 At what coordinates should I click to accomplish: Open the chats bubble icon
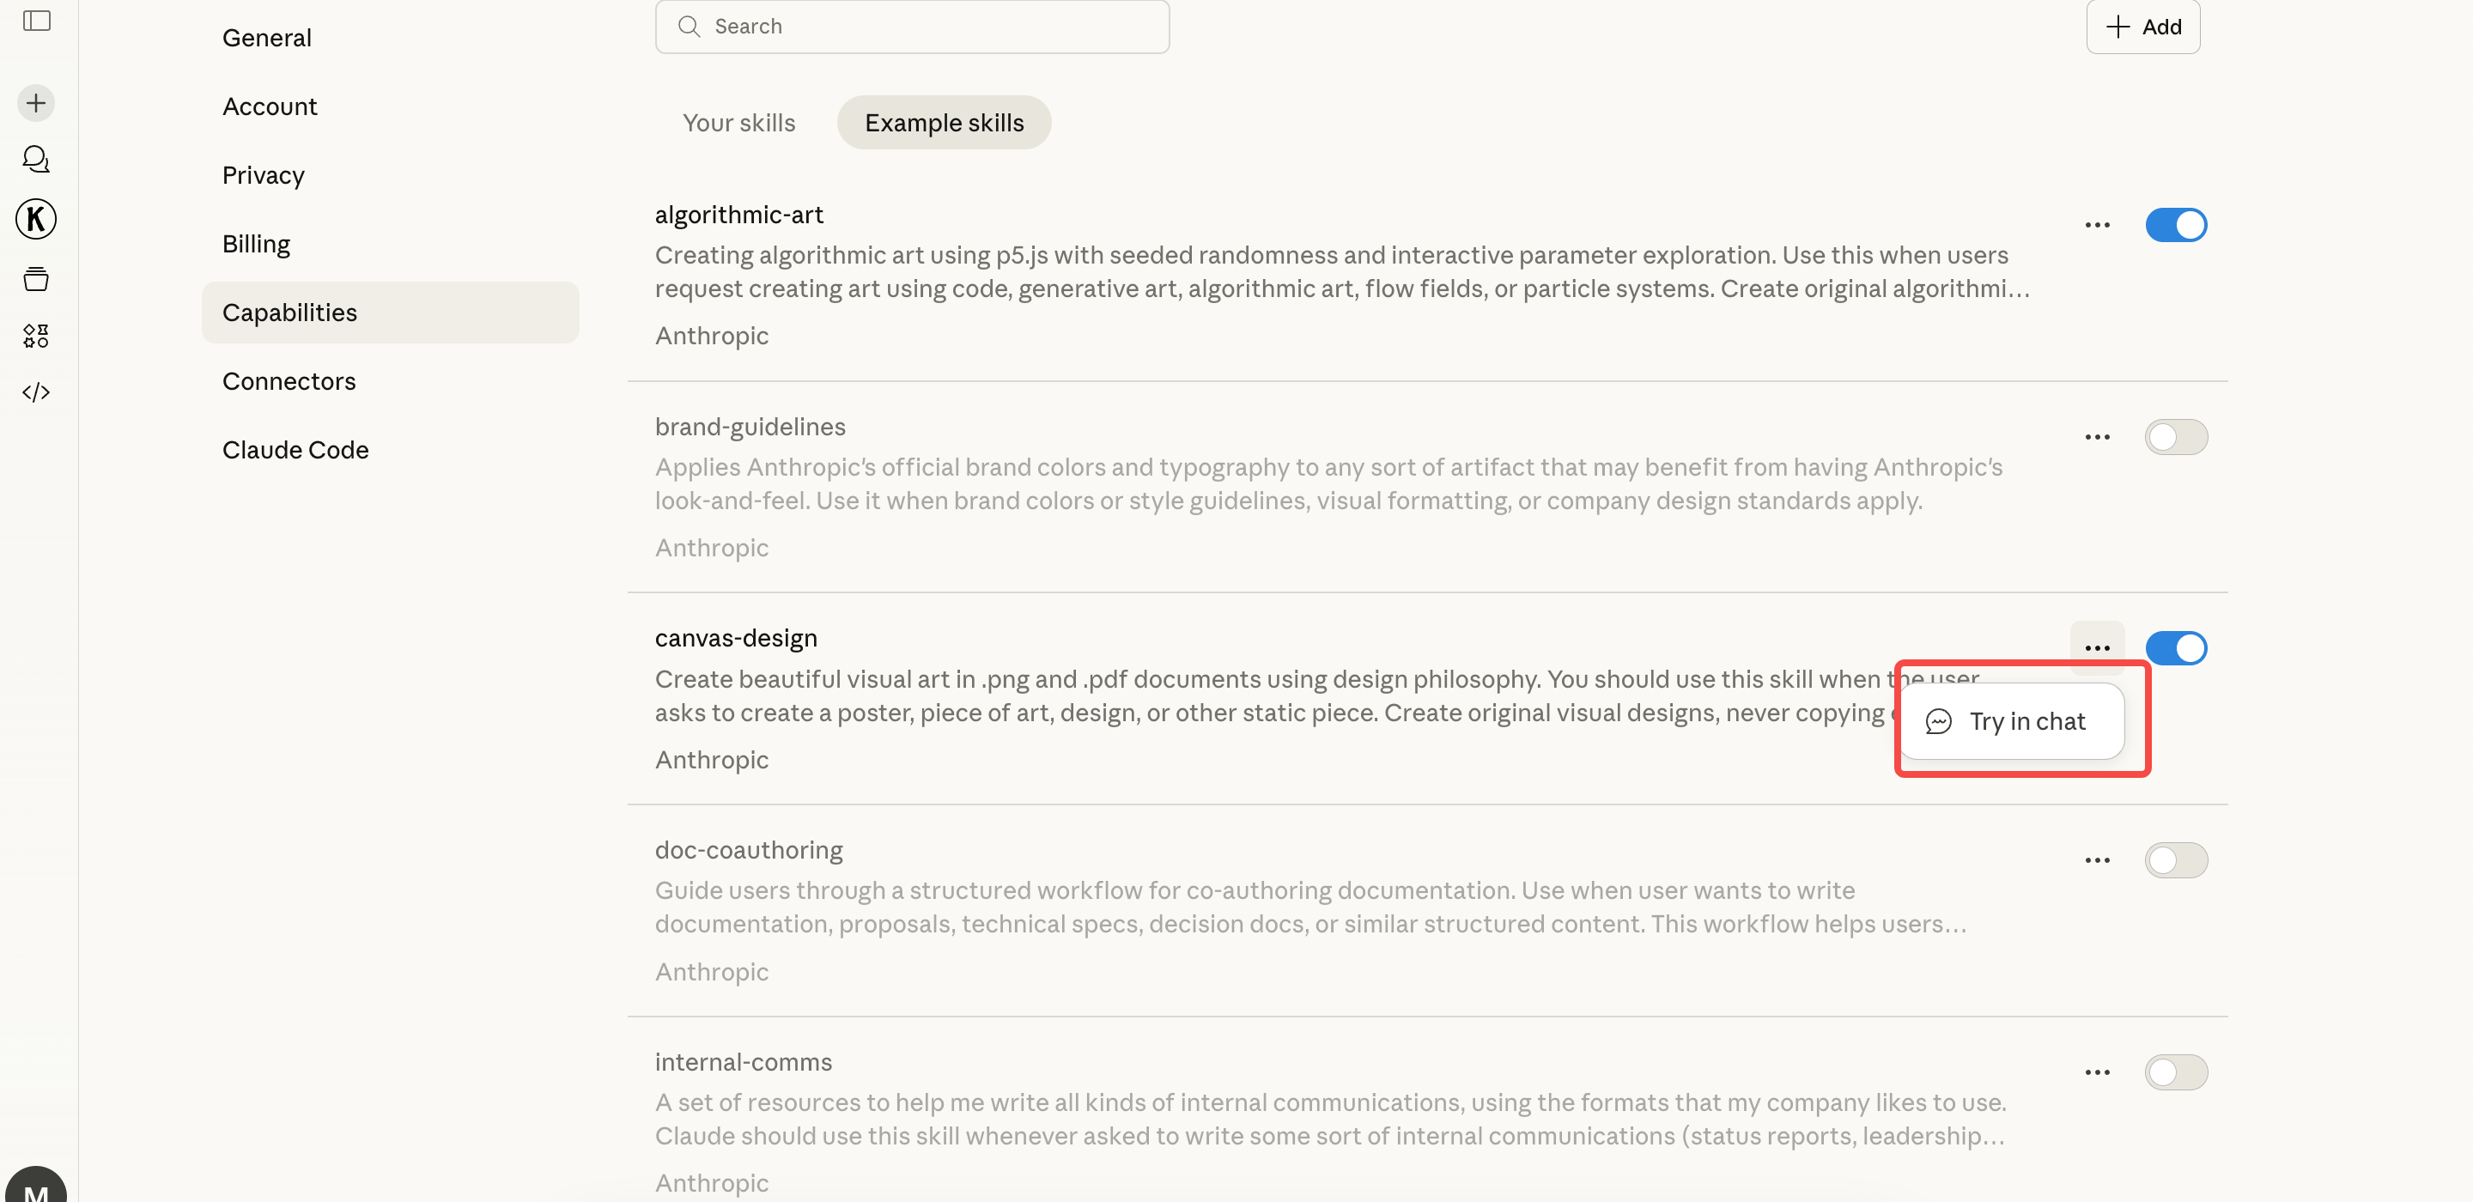pyautogui.click(x=36, y=160)
